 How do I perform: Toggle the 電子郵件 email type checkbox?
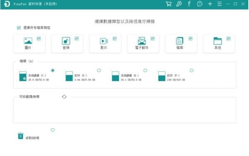tap(153, 39)
